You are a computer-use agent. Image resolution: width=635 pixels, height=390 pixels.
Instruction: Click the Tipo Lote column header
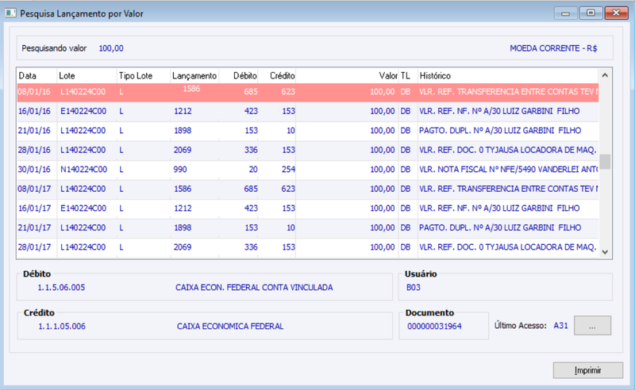pyautogui.click(x=144, y=75)
